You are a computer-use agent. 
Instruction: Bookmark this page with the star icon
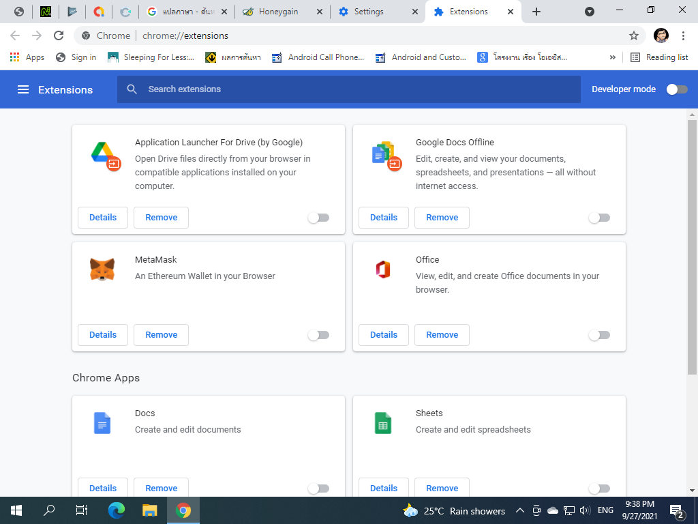coord(634,35)
